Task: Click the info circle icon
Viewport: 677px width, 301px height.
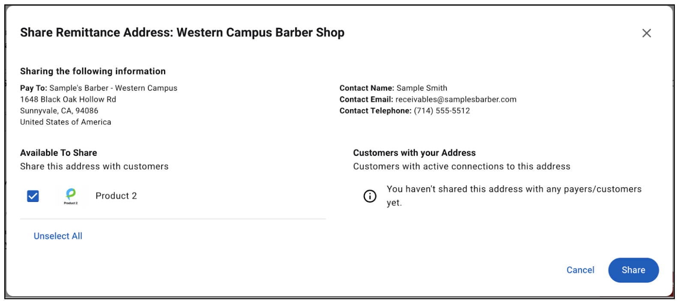Action: (370, 196)
